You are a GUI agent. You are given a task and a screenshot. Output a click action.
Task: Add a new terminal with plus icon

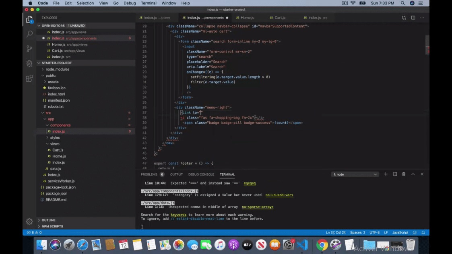coord(385,174)
